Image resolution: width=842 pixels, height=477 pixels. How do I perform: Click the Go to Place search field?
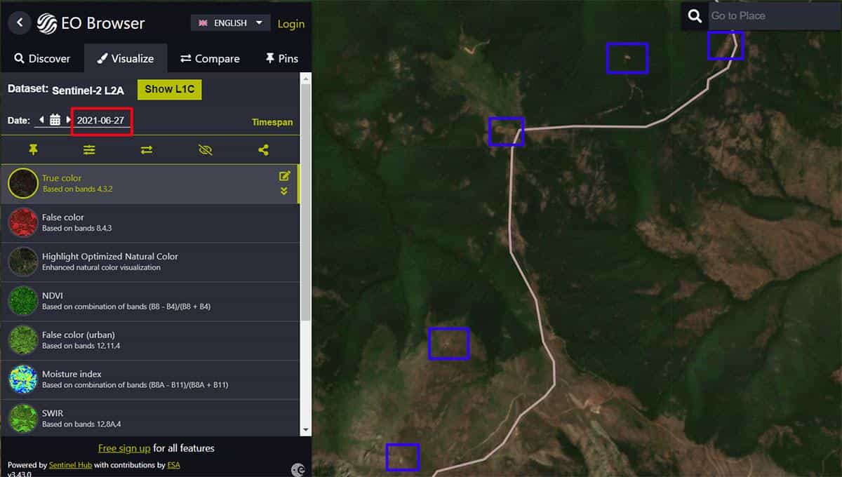pos(772,16)
